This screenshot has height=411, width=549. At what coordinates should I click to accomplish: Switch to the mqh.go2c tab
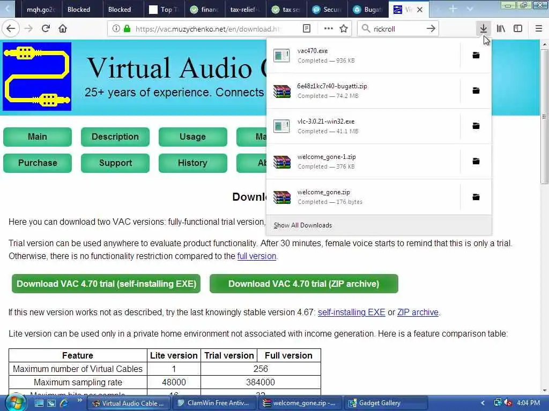pos(41,10)
